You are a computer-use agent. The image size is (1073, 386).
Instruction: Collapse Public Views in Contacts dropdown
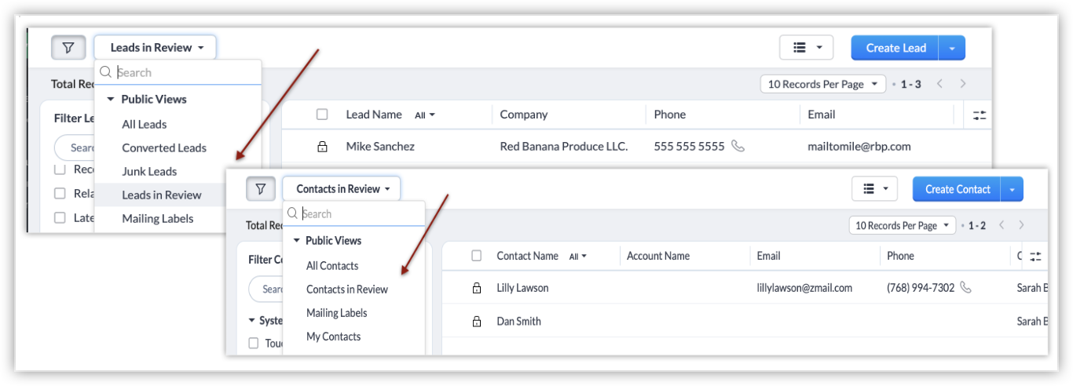pyautogui.click(x=297, y=241)
